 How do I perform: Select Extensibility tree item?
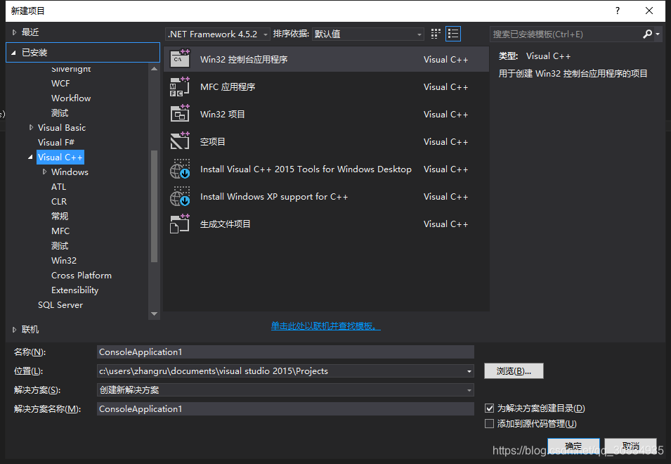75,290
